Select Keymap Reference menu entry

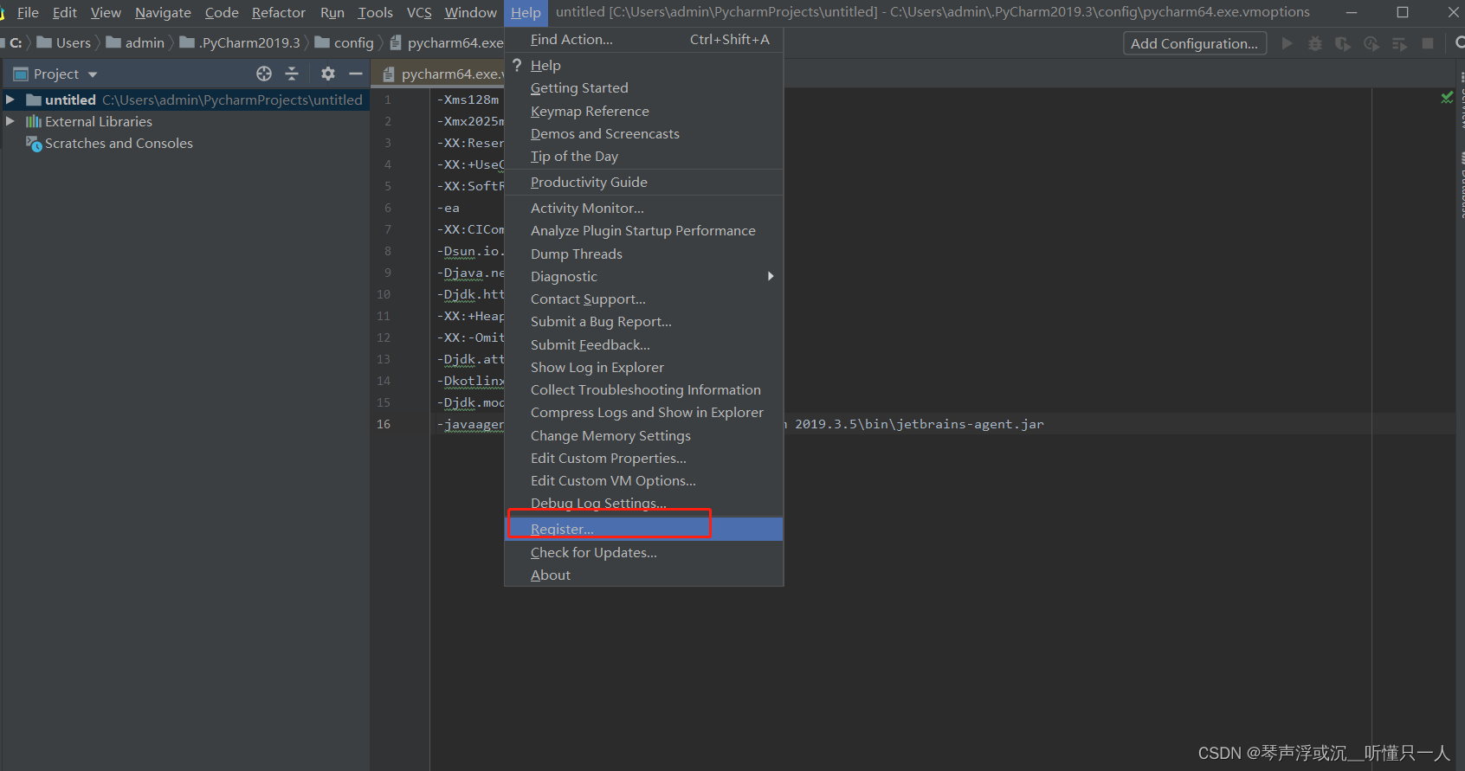tap(643, 111)
